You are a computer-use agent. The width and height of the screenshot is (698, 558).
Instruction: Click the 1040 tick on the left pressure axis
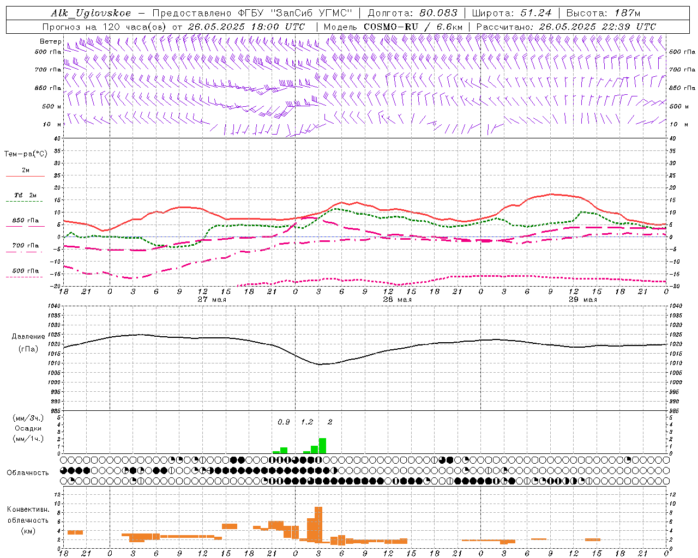pos(53,306)
